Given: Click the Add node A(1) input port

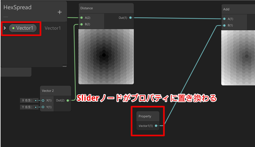Looking at the screenshot, I should 224,19.
